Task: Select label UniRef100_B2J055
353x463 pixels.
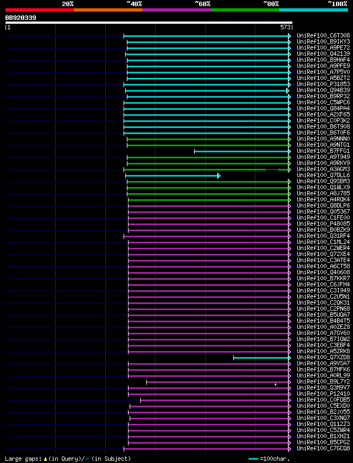Action: coord(323,412)
